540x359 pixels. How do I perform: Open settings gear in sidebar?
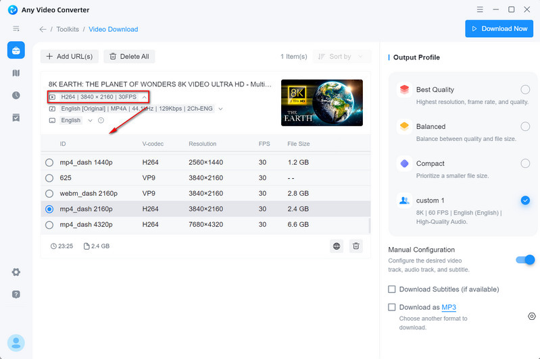point(16,272)
